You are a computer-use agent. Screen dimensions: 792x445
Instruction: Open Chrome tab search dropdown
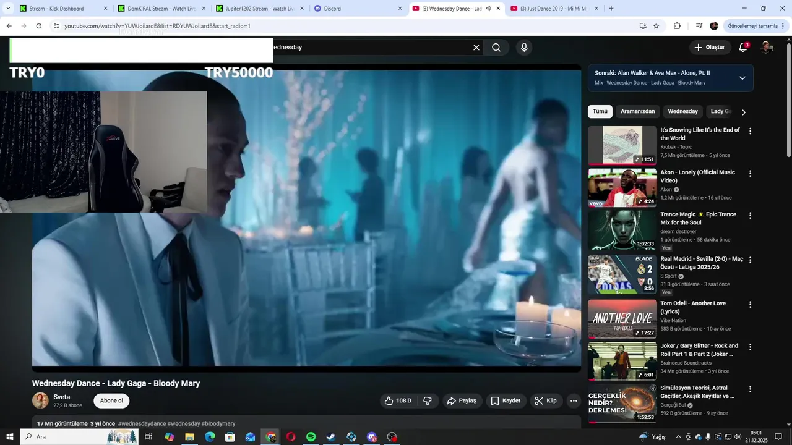point(8,9)
